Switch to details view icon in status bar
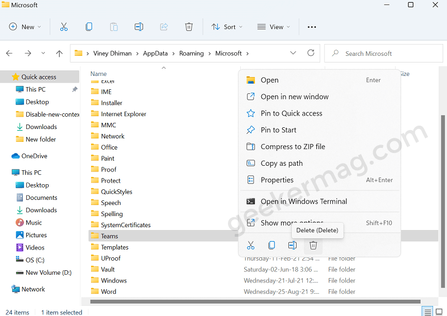Viewport: 447px width, 316px height. coord(427,312)
